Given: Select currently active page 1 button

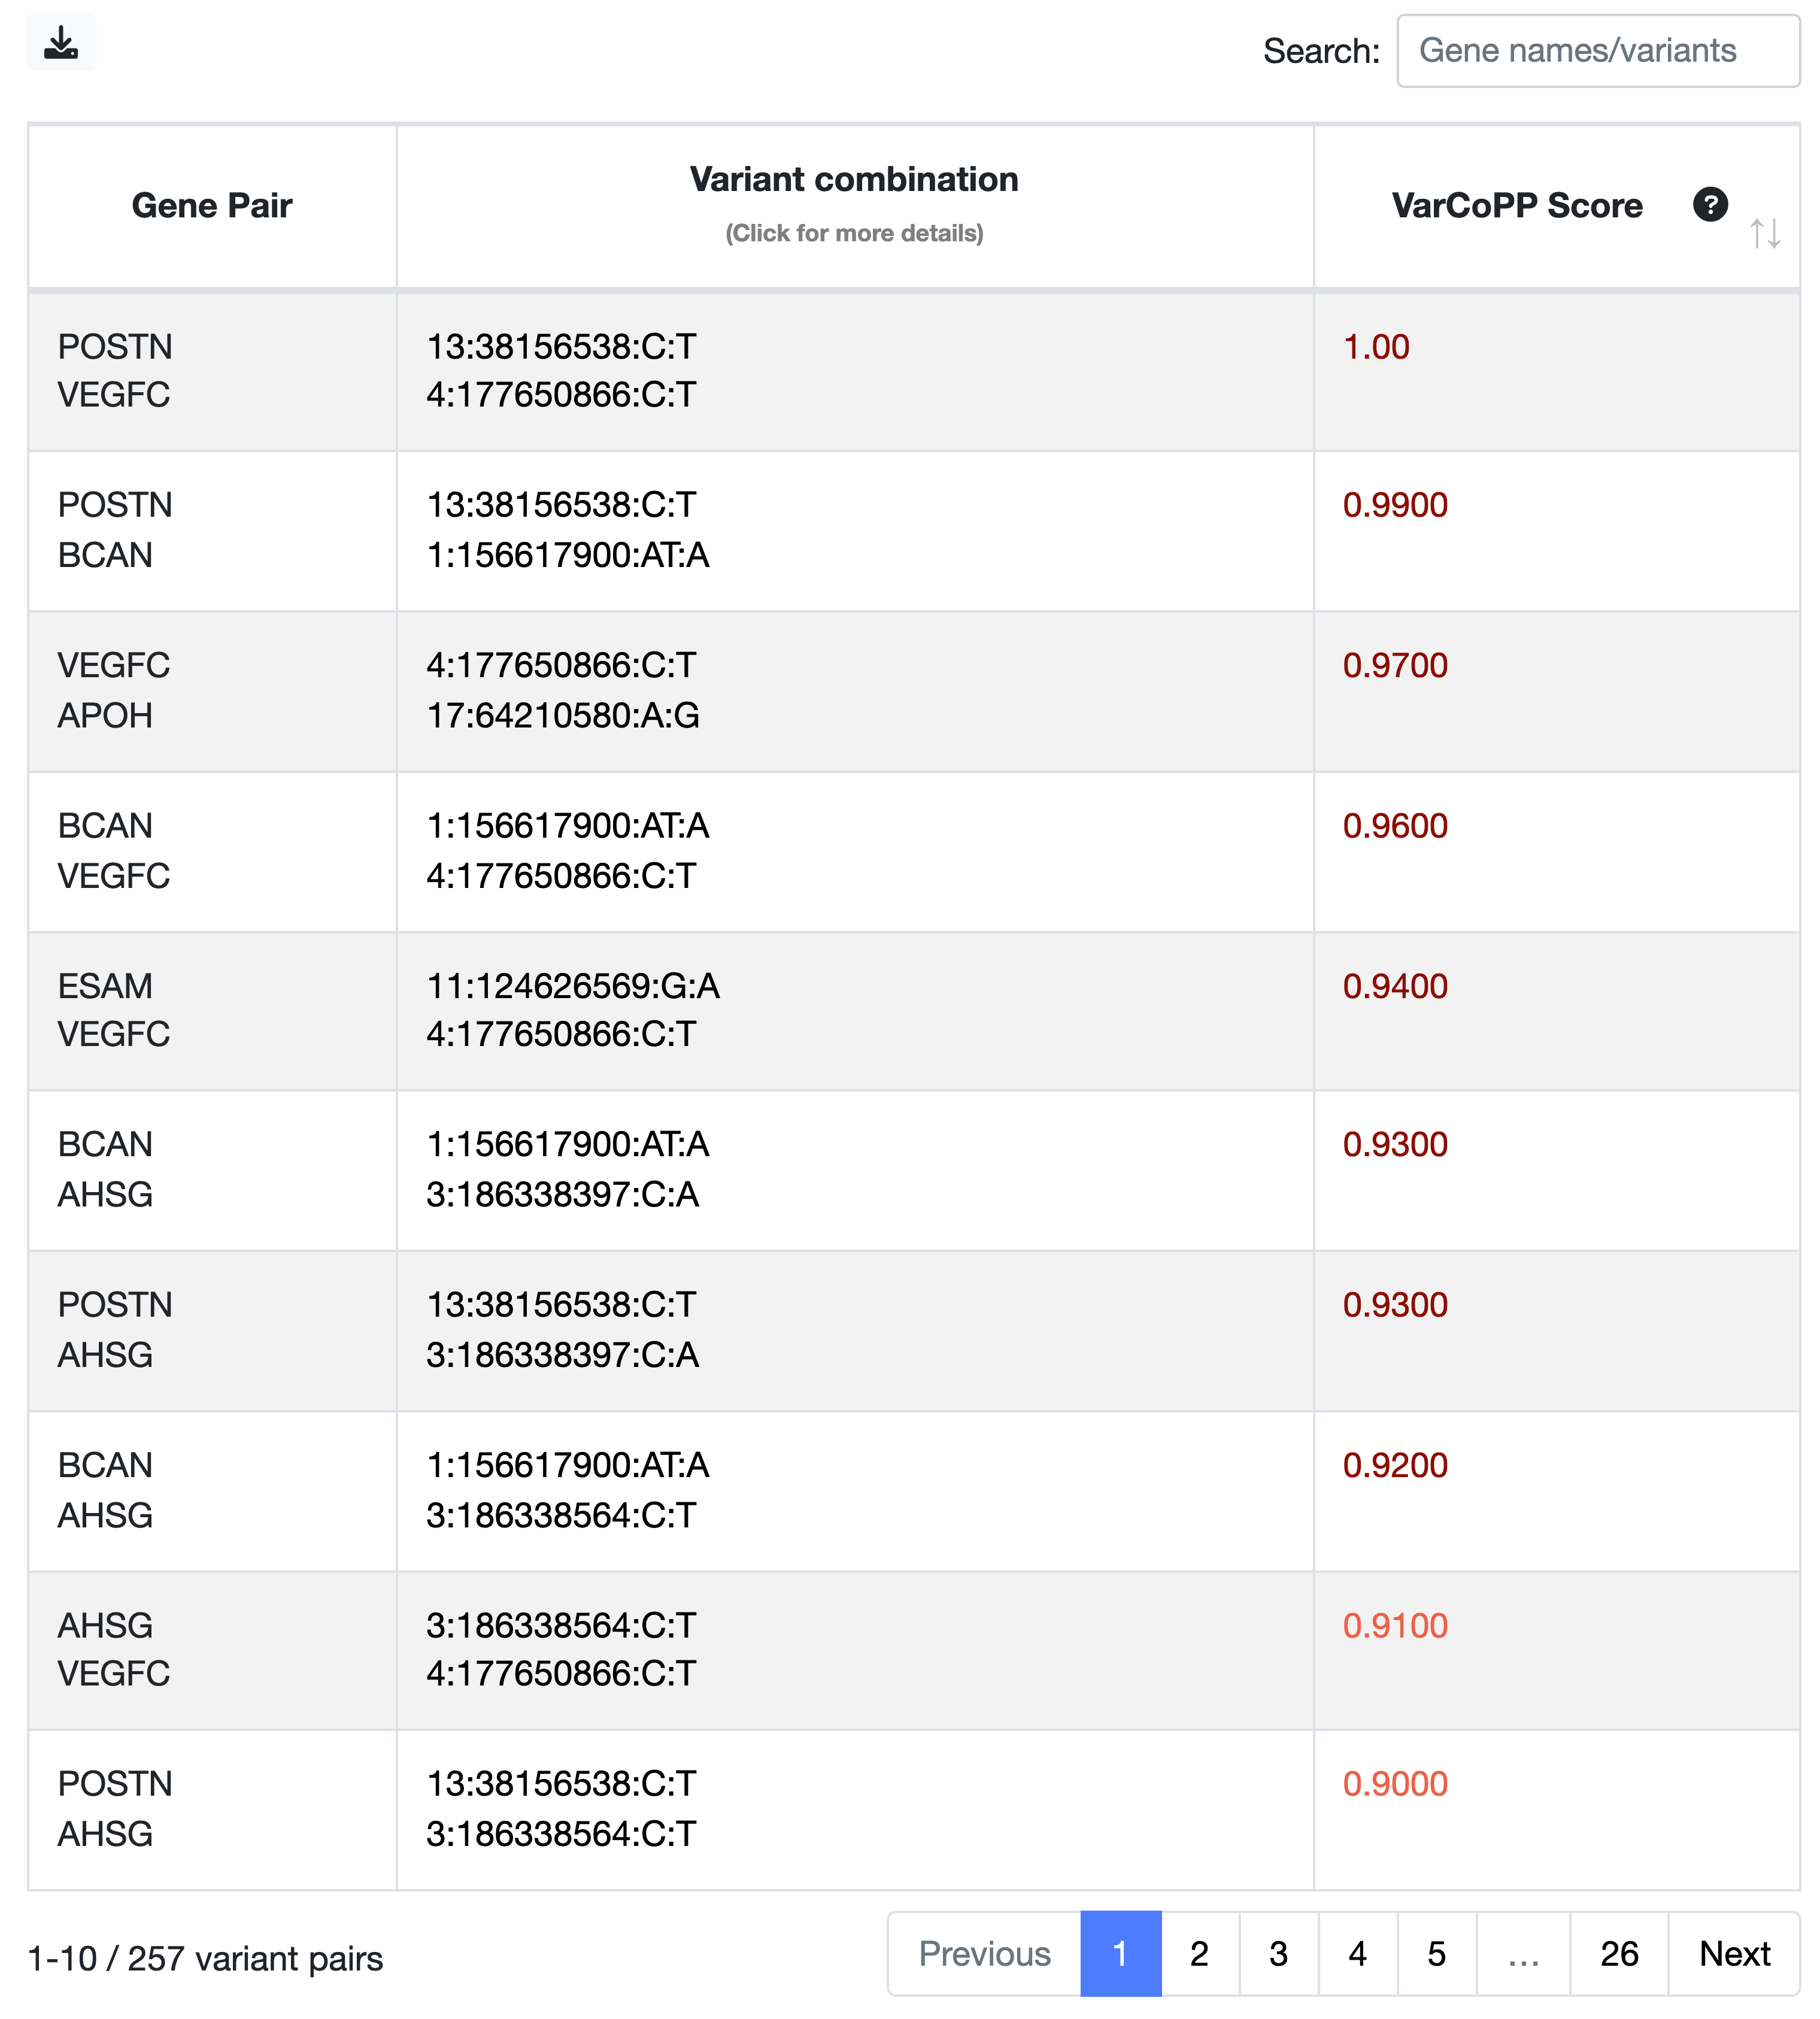Looking at the screenshot, I should 1121,1953.
